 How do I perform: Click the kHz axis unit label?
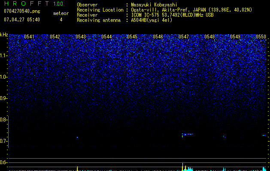click(4, 35)
